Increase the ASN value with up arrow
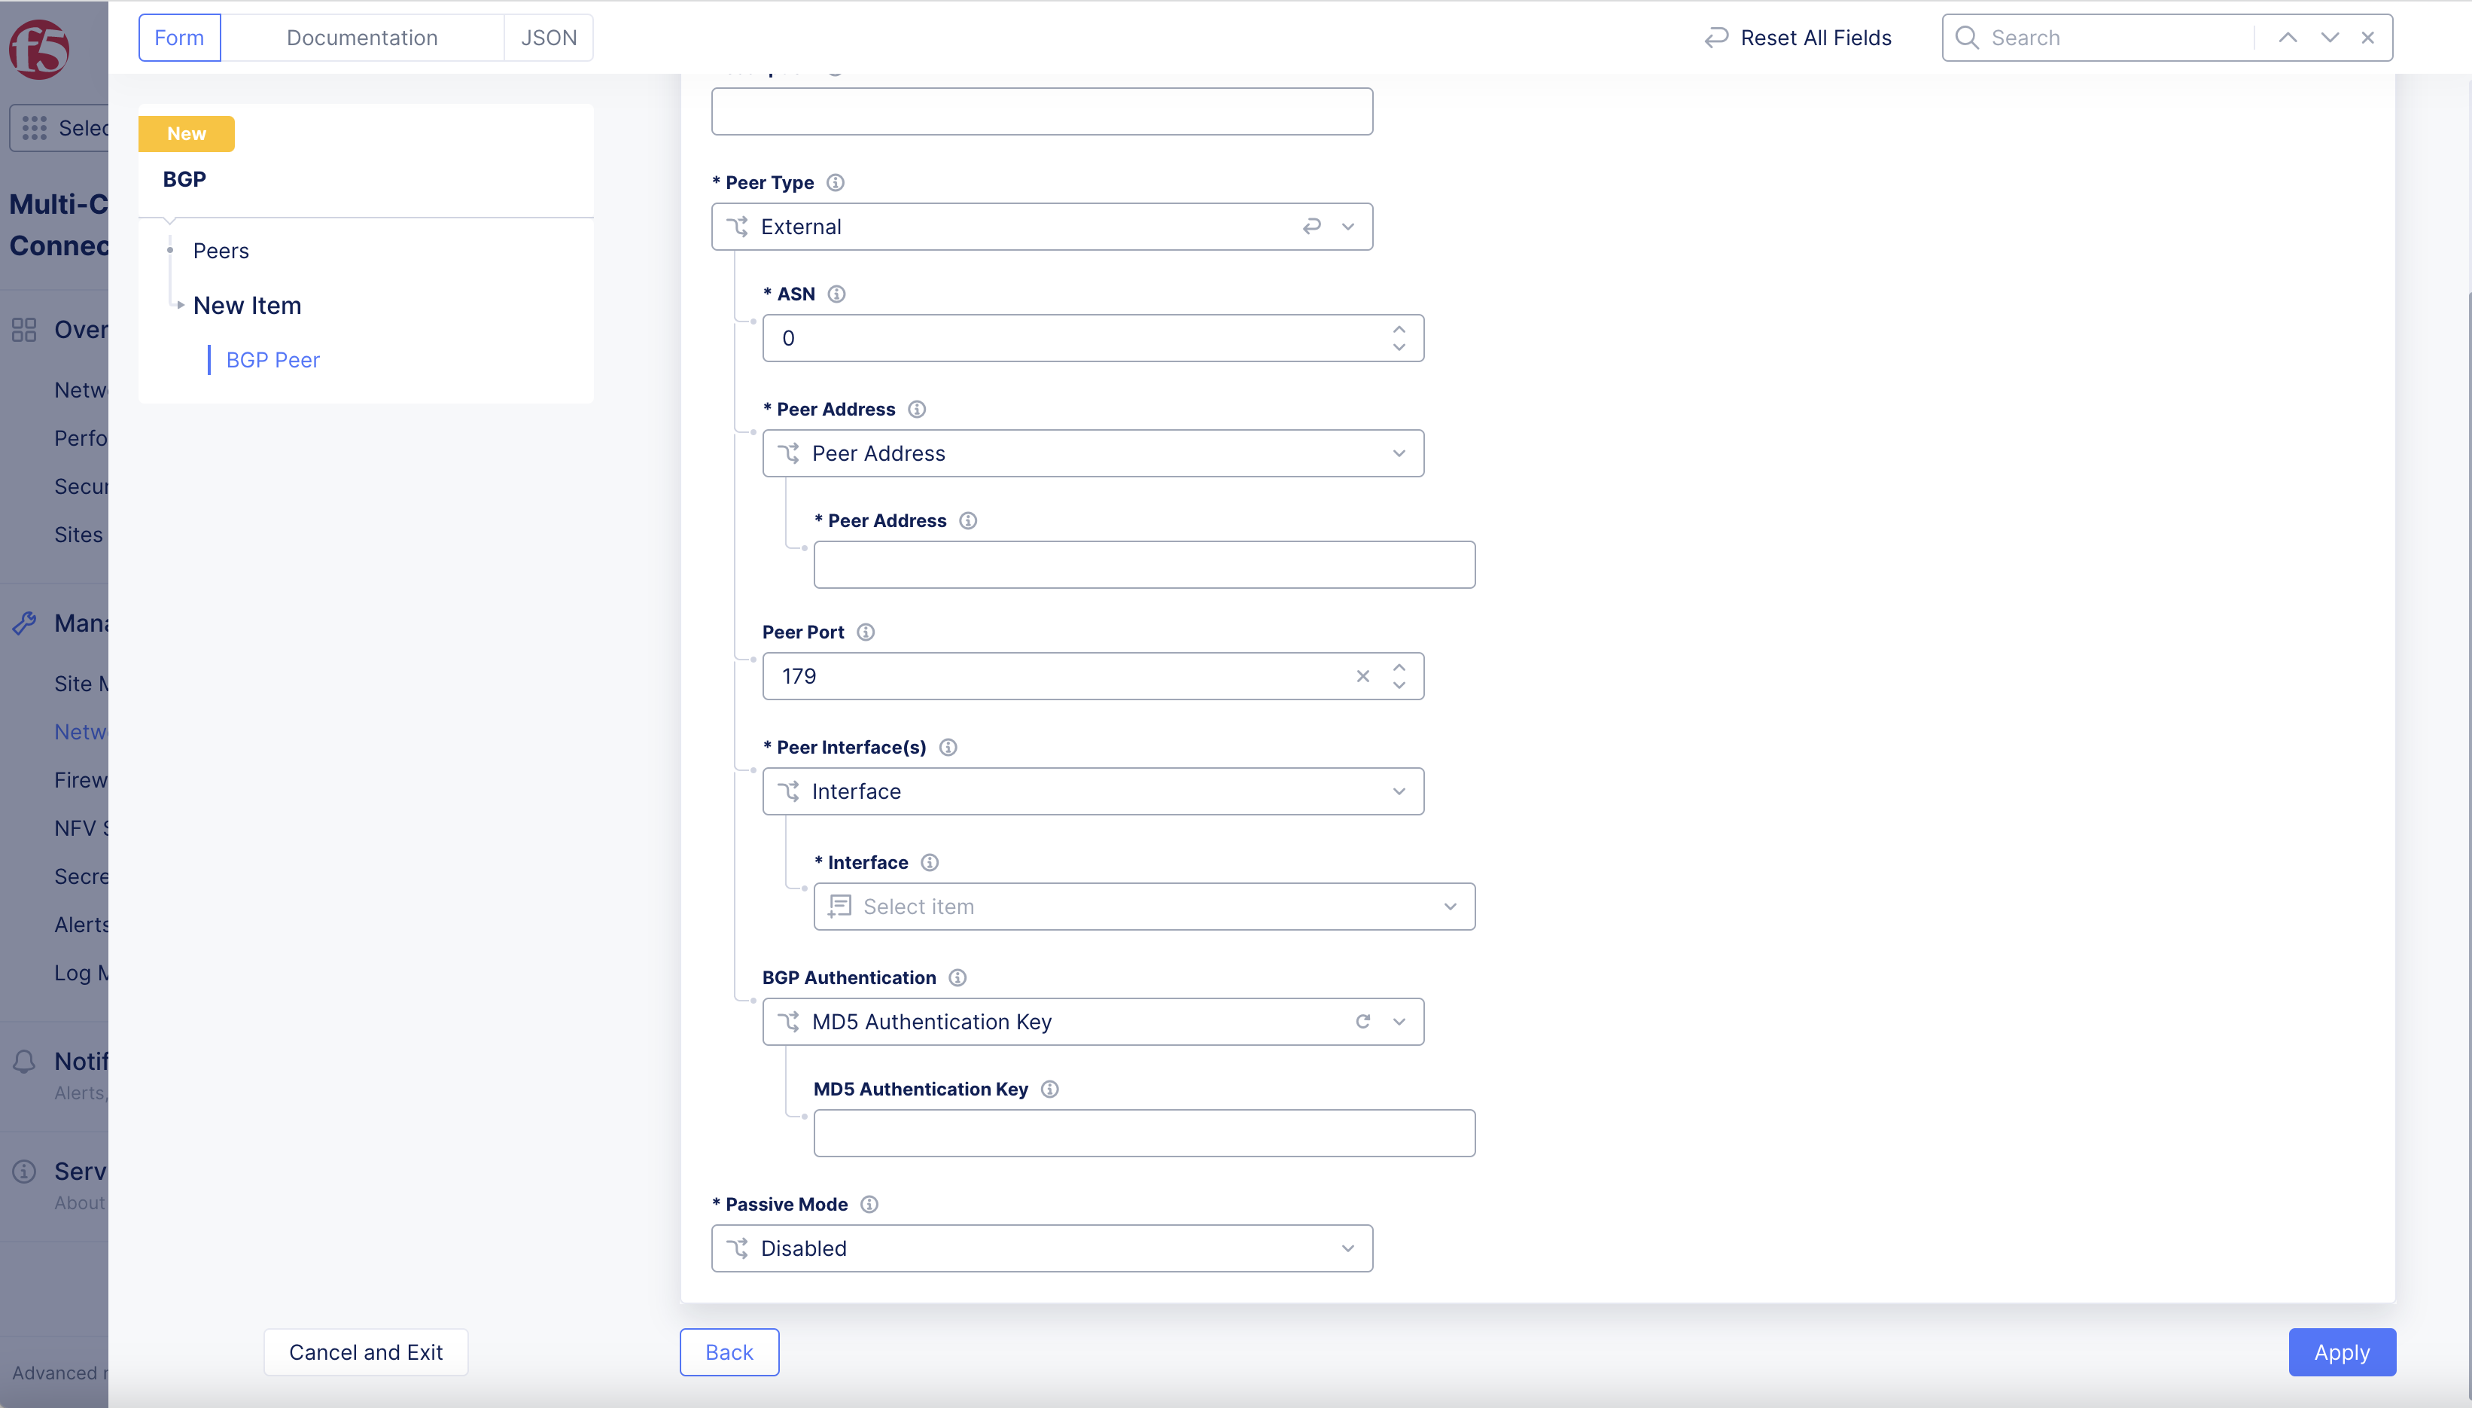This screenshot has width=2472, height=1408. [1399, 329]
